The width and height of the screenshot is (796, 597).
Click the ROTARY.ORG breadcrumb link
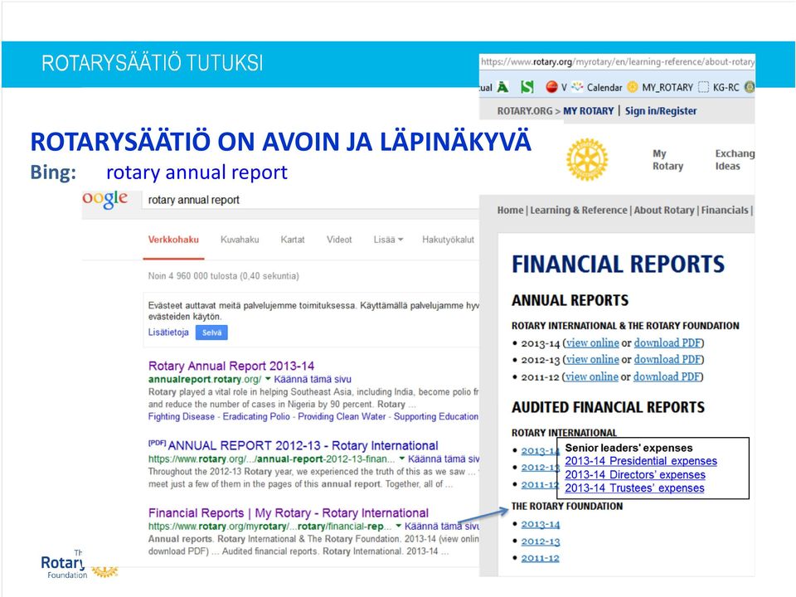(x=525, y=110)
